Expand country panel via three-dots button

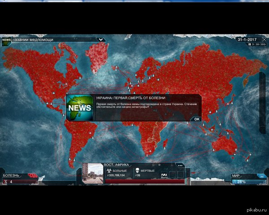(180, 165)
